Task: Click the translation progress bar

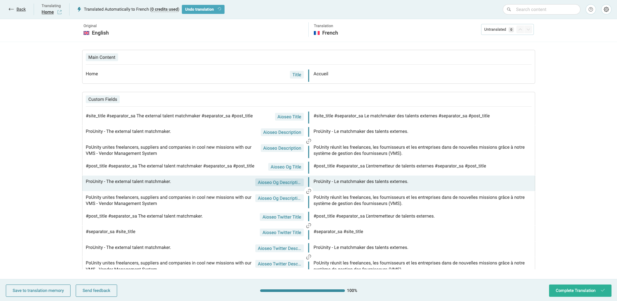Action: tap(303, 291)
